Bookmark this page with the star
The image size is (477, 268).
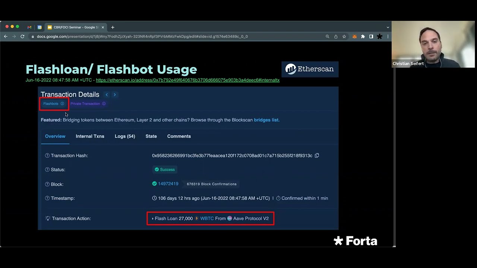click(x=344, y=36)
